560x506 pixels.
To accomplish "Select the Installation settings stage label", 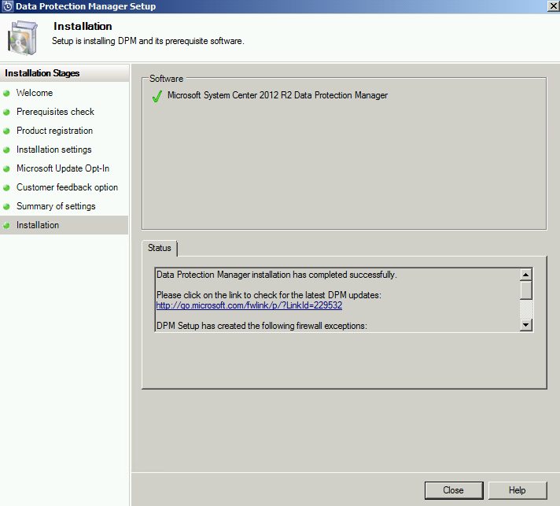I will pos(54,150).
